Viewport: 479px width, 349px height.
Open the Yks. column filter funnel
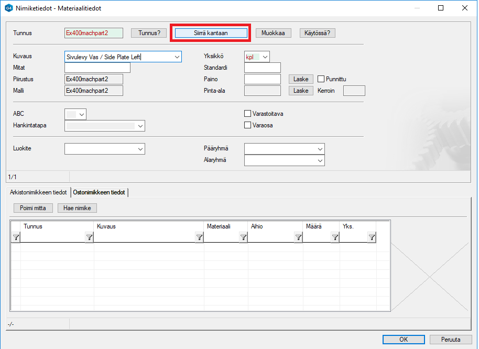point(372,238)
